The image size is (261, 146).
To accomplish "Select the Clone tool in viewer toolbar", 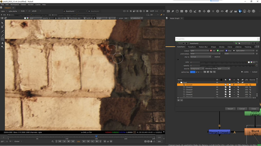I will pyautogui.click(x=2, y=39).
